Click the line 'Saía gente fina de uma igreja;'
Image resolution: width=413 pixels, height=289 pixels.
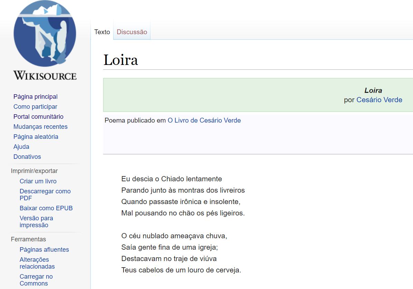[x=170, y=247]
